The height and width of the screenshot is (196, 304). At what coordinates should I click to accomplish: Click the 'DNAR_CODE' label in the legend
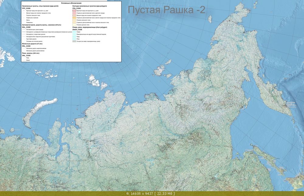(x=77, y=30)
